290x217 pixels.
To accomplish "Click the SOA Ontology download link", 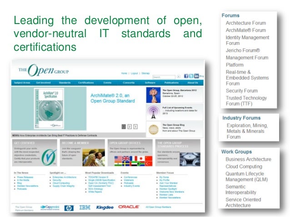I will (x=95, y=189).
